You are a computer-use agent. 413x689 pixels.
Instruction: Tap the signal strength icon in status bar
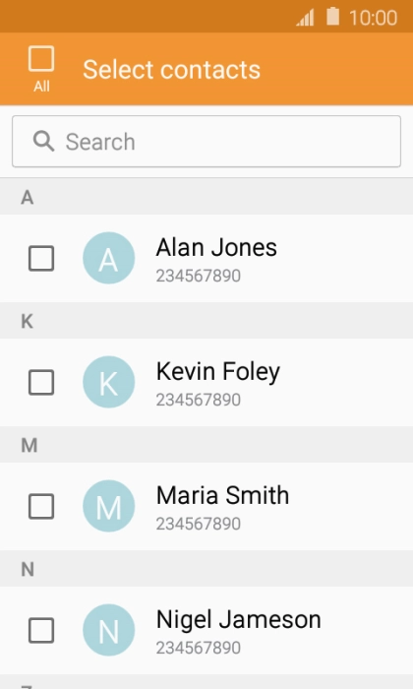[305, 18]
